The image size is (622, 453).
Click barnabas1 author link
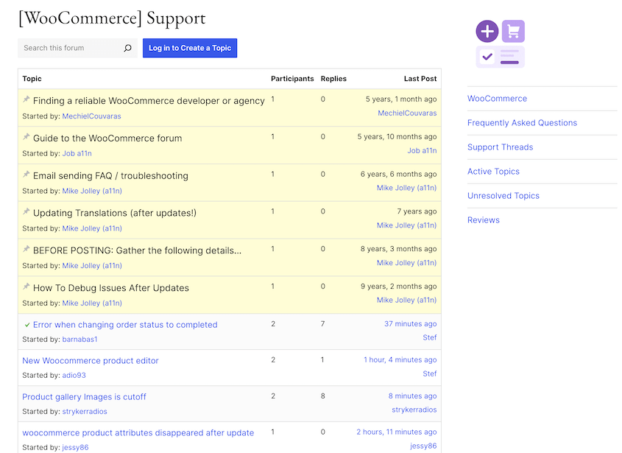pyautogui.click(x=79, y=340)
